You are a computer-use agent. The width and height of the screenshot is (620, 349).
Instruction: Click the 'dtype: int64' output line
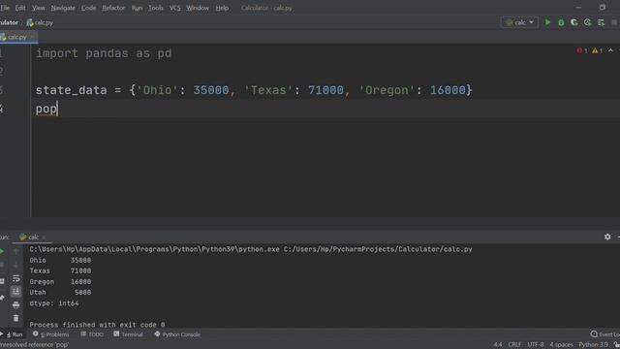[x=54, y=303]
